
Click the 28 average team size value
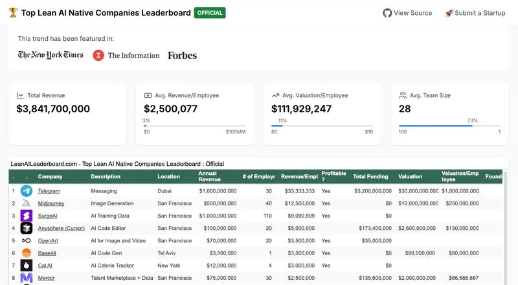tap(405, 109)
